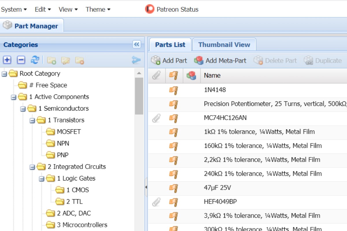This screenshot has width=347, height=231.
Task: Click the Edit Category folder icon
Action: click(x=66, y=60)
